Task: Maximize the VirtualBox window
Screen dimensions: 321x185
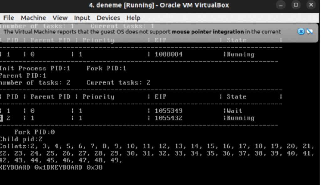Action: [x=296, y=5]
